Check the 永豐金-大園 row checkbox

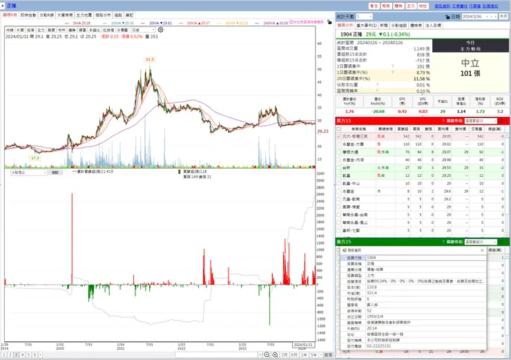pos(338,144)
